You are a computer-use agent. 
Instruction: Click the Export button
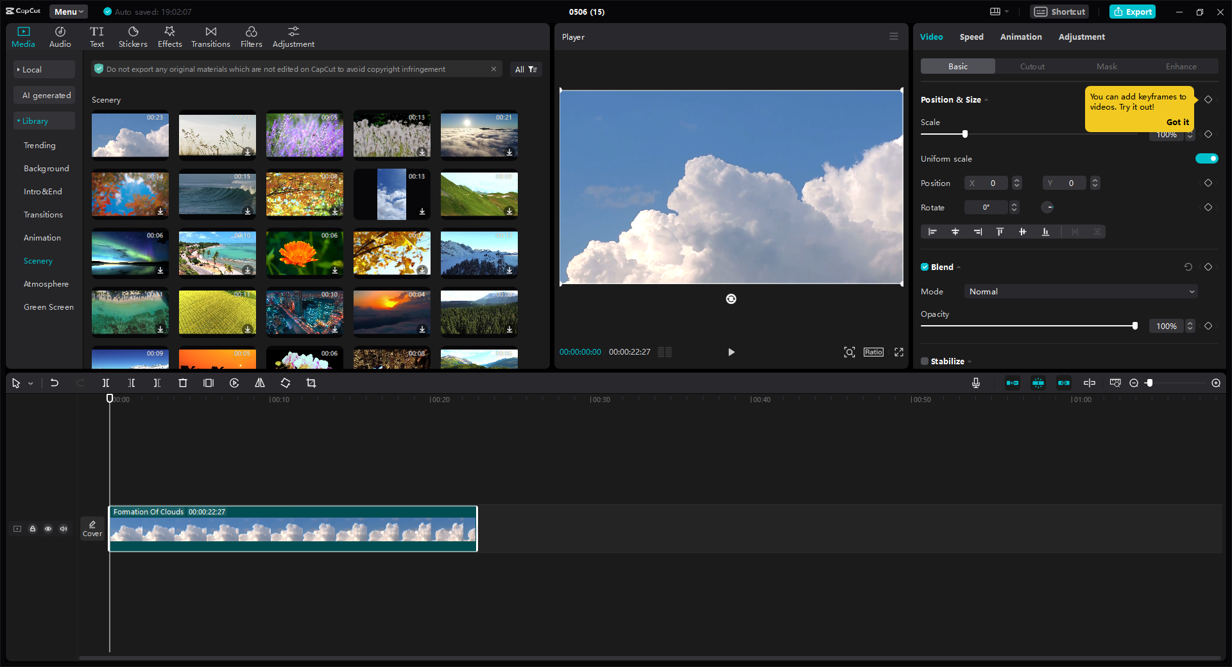pos(1132,11)
